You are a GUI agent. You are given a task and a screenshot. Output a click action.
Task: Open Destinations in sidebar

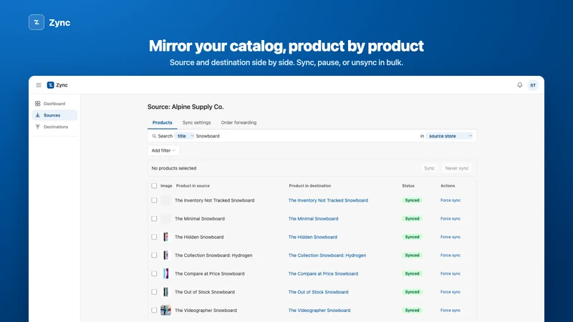tap(54, 127)
